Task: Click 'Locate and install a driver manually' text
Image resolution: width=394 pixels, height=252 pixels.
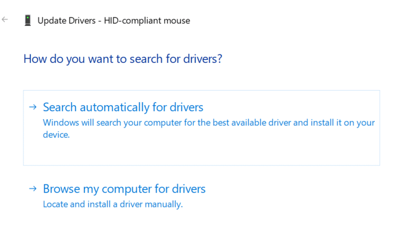Action: click(x=112, y=204)
